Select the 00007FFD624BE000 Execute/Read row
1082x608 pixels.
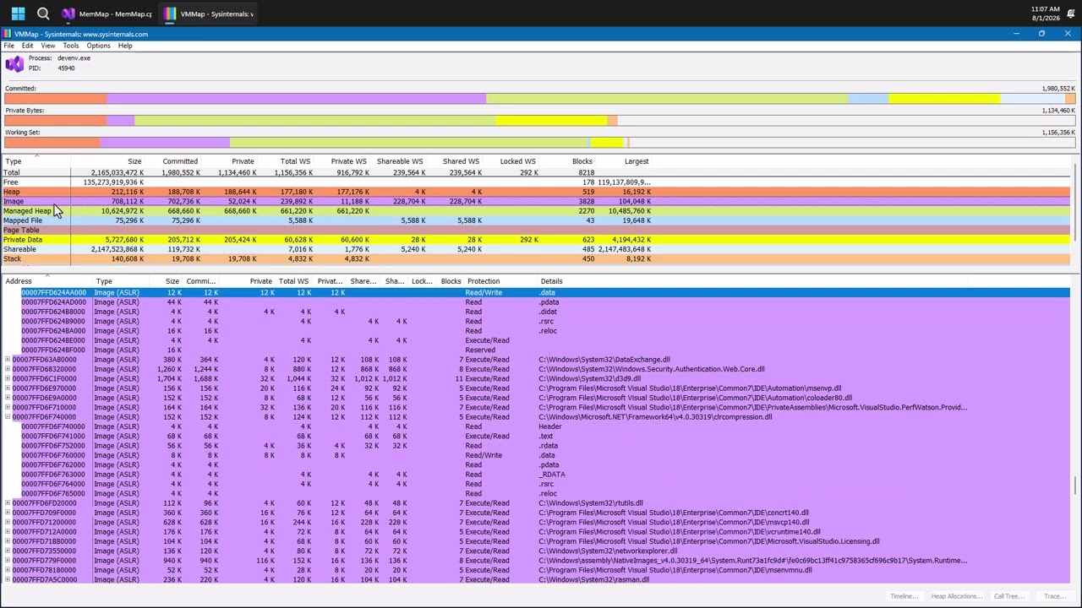click(537, 340)
